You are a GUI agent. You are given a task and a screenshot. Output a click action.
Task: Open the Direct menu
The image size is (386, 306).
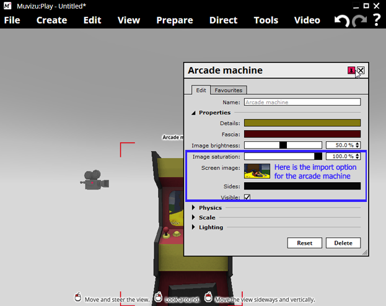tap(223, 20)
